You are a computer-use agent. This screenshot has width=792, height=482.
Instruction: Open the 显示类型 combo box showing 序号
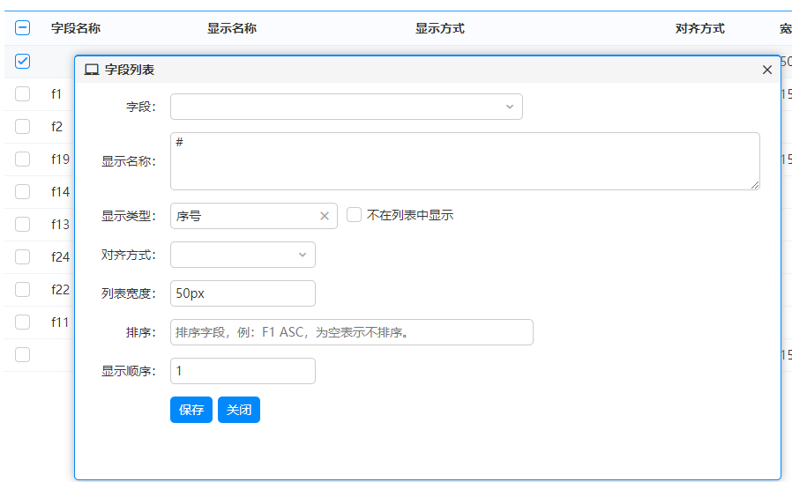coord(253,216)
